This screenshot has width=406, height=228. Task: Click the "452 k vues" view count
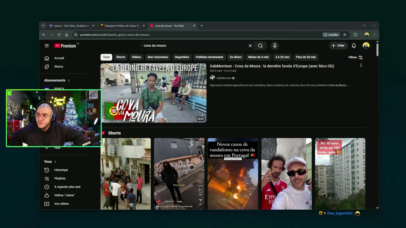[x=216, y=71]
